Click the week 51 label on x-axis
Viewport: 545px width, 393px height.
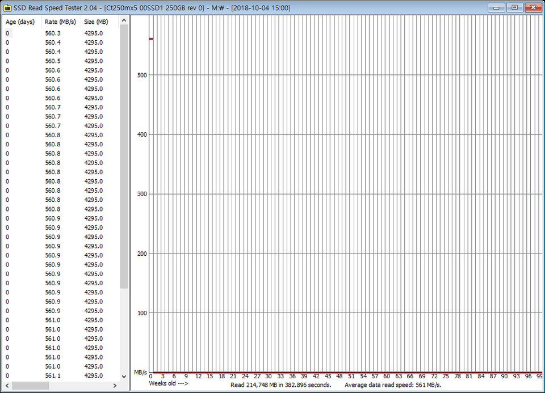(x=351, y=377)
